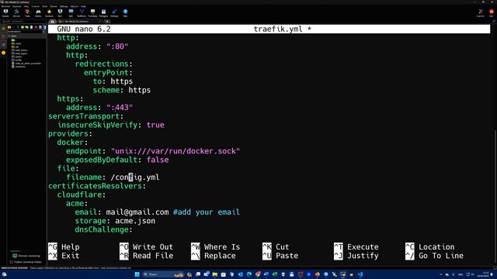This screenshot has height=279, width=497.
Task: Toggle Follow terminal folder checkbox
Action: tap(12, 262)
